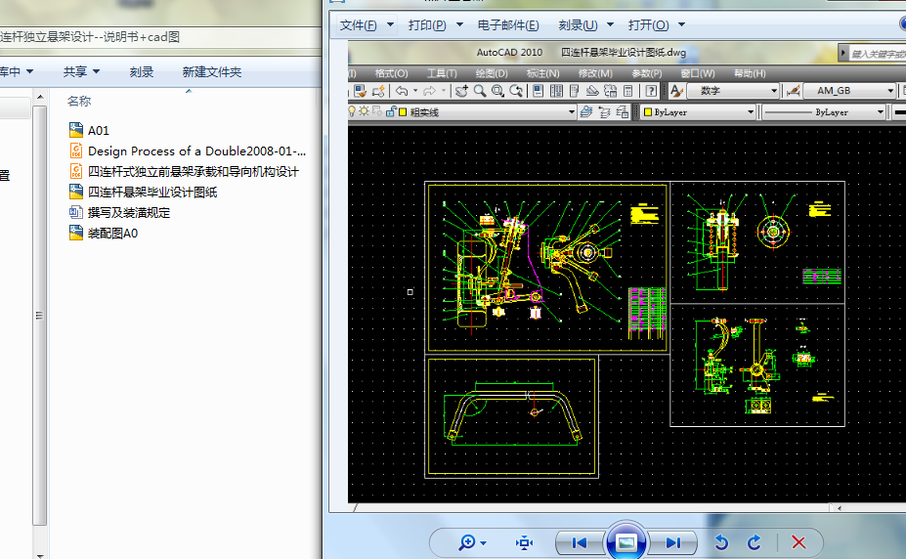Image resolution: width=906 pixels, height=559 pixels.
Task: Click the icon of 装配图A0
Action: click(75, 233)
